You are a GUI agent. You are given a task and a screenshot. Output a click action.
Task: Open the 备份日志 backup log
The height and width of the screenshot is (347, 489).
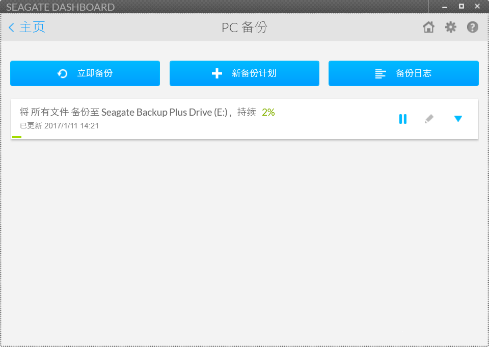(403, 73)
